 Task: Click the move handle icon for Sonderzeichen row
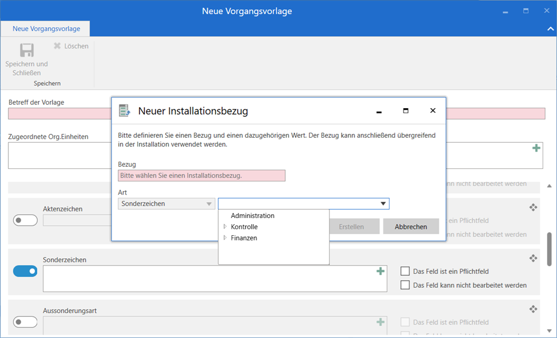(533, 258)
